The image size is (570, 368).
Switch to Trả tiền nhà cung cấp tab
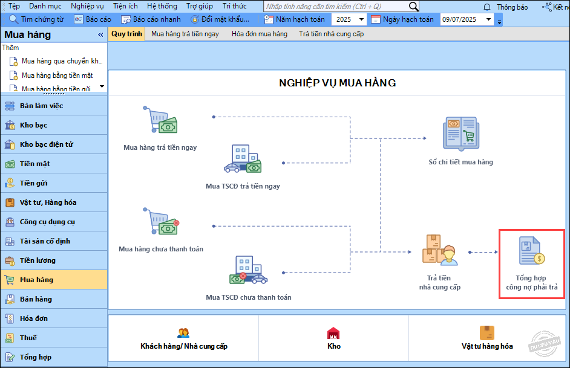pos(331,34)
